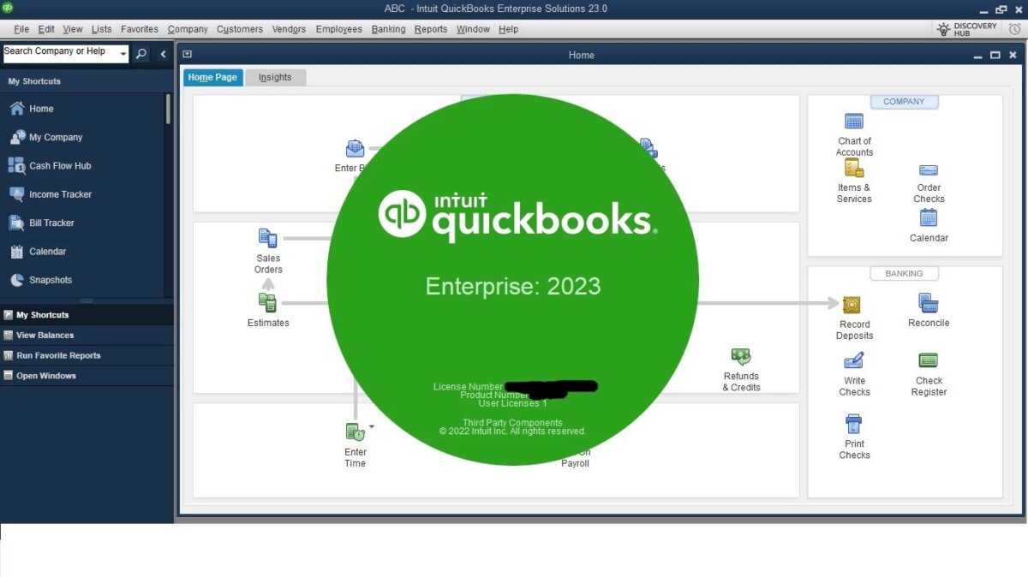This screenshot has width=1028, height=577.
Task: Click the Search Company or Help field
Action: pos(60,52)
